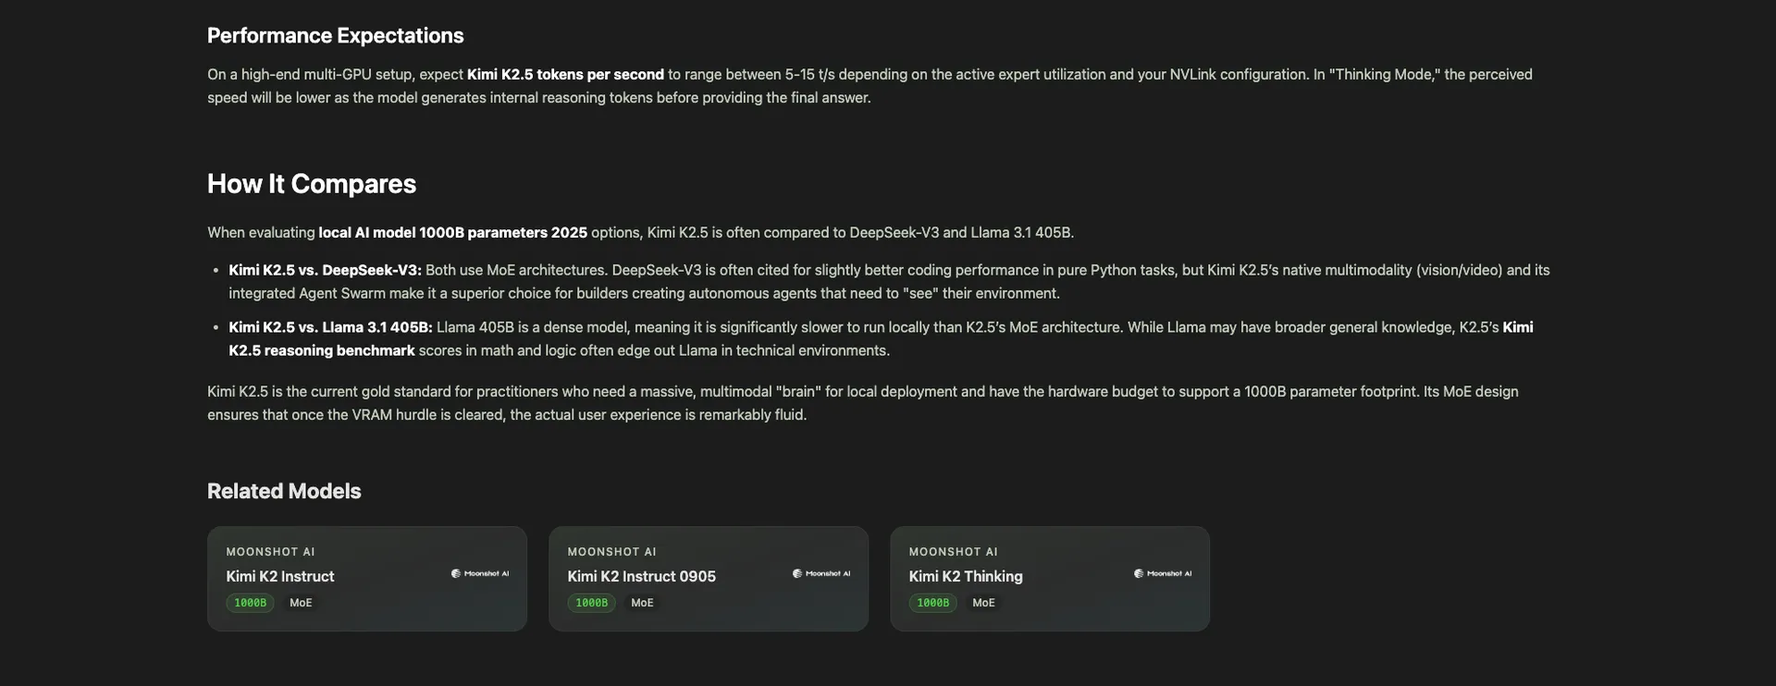Click the Kimi K2 Thinking title link
Image resolution: width=1776 pixels, height=686 pixels.
(x=965, y=576)
